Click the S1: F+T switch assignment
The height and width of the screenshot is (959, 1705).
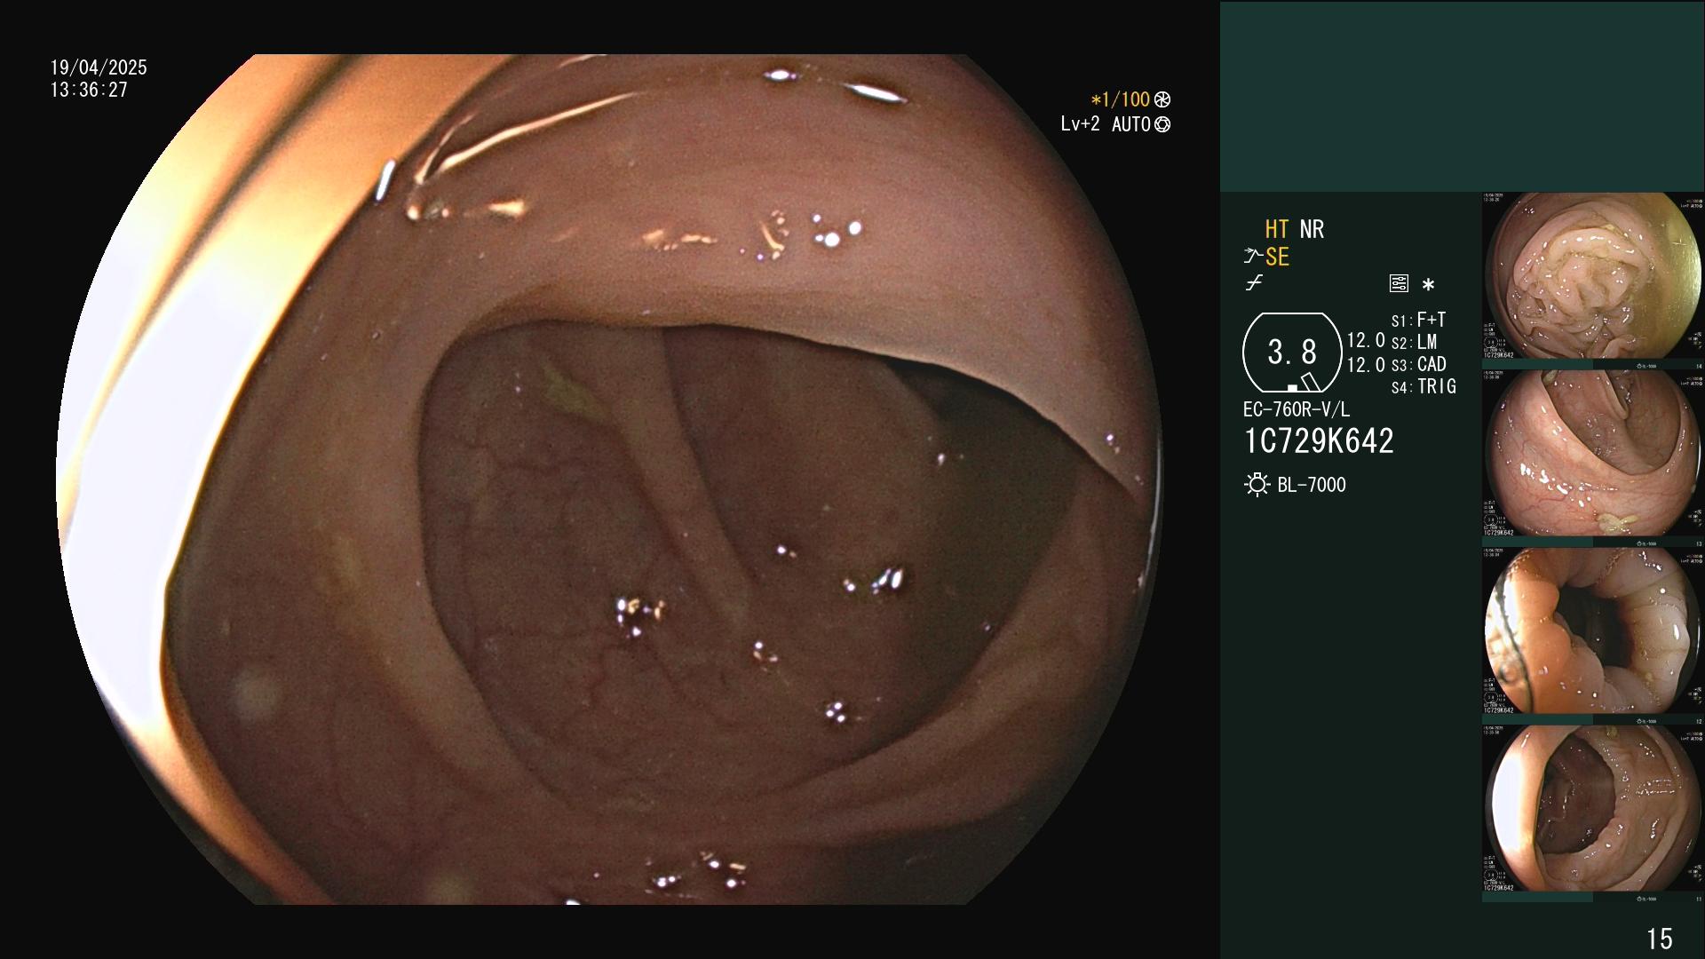(x=1418, y=320)
